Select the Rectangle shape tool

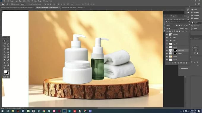click(4, 66)
